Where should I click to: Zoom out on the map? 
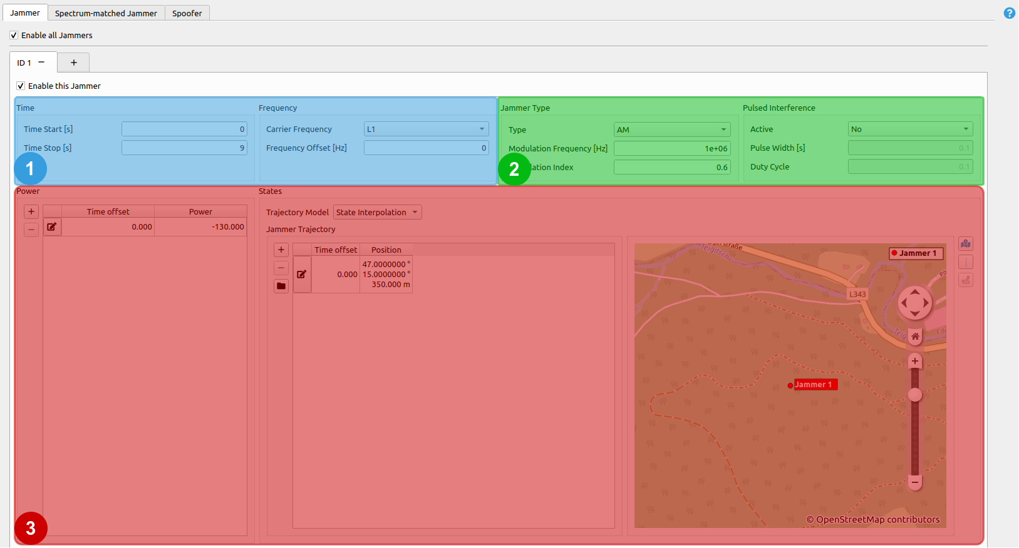click(915, 482)
